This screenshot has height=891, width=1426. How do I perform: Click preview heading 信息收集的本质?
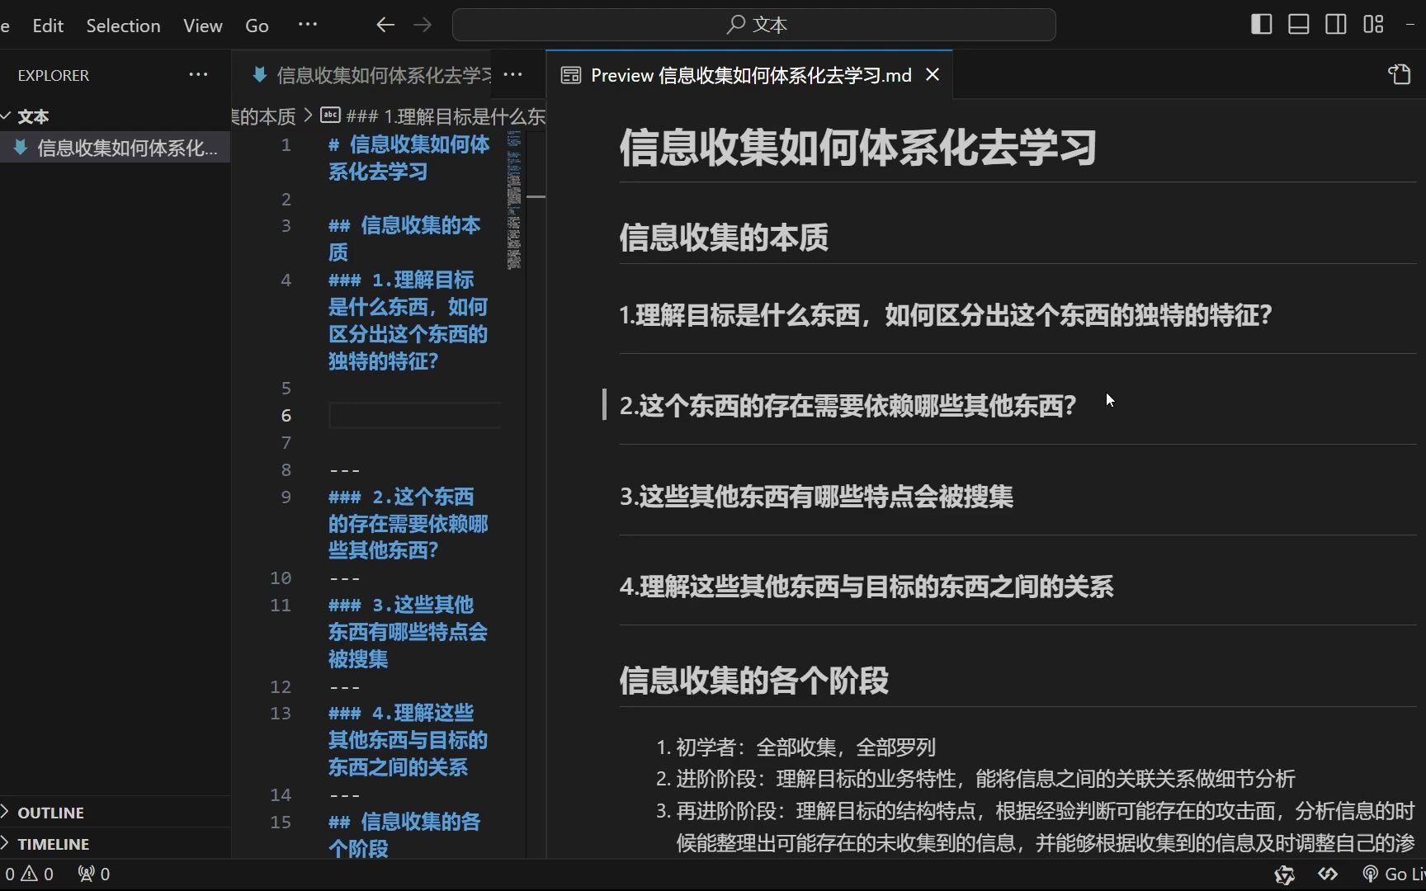tap(724, 238)
